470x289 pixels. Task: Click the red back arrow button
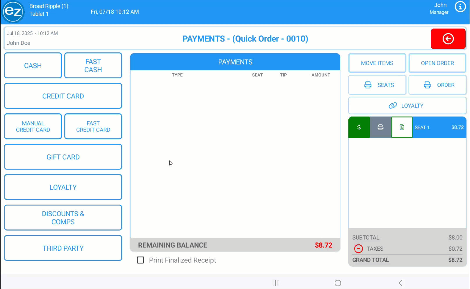[448, 39]
